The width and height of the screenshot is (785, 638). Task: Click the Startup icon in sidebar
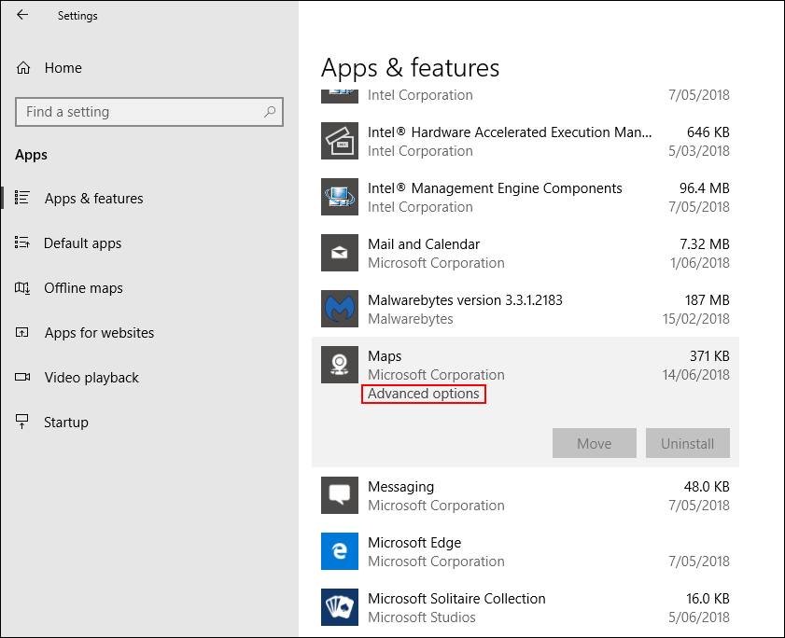tap(22, 422)
